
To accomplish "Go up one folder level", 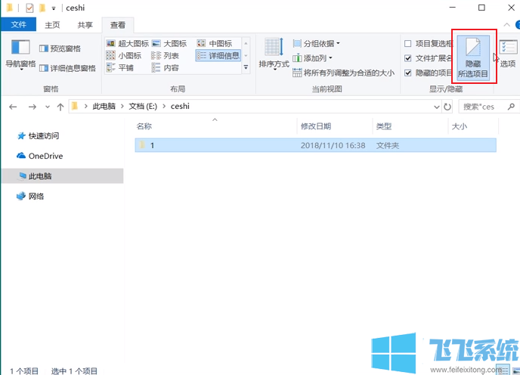I will tap(60, 107).
